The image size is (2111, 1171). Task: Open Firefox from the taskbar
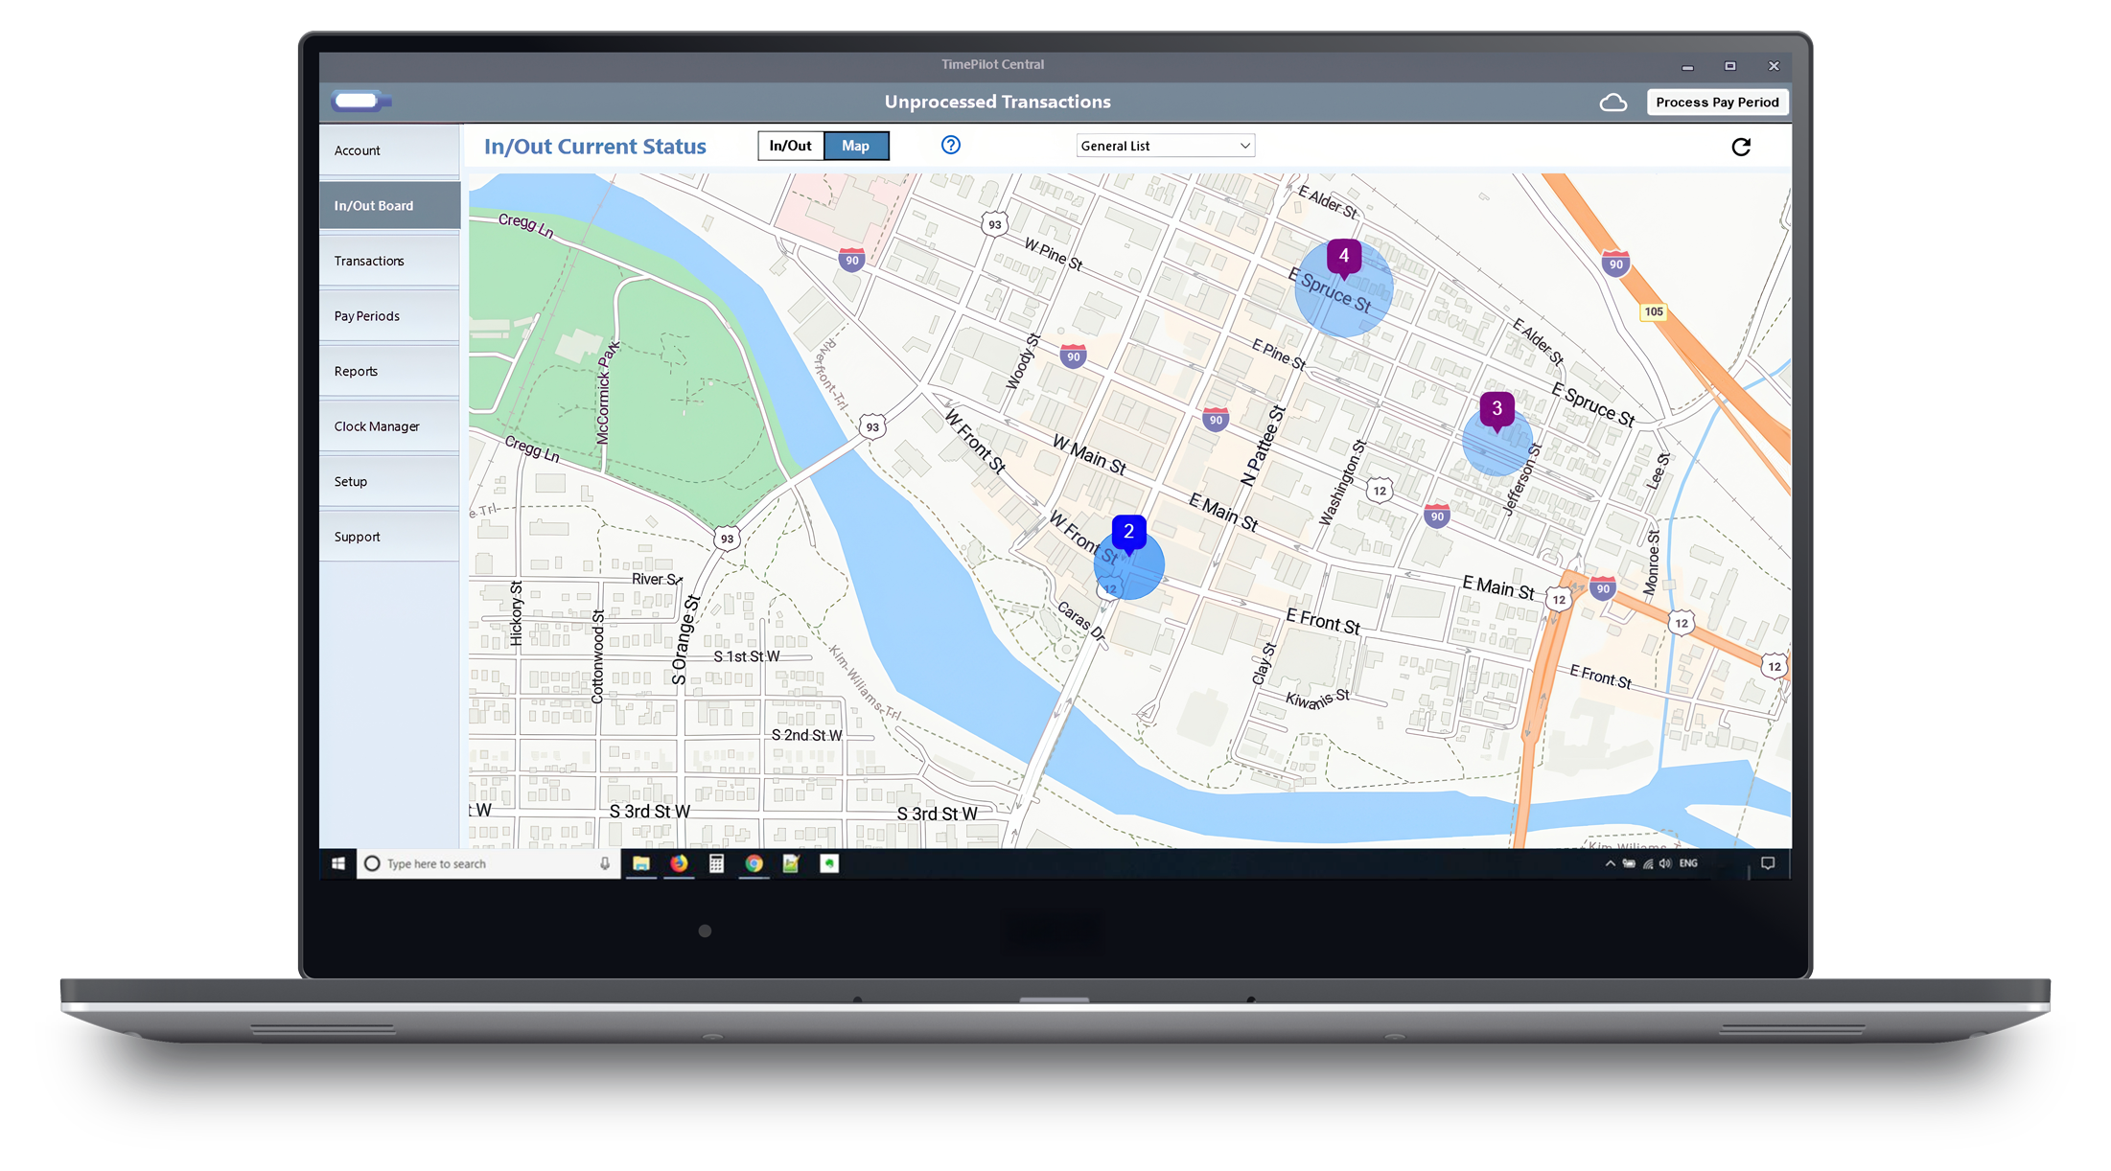tap(679, 863)
